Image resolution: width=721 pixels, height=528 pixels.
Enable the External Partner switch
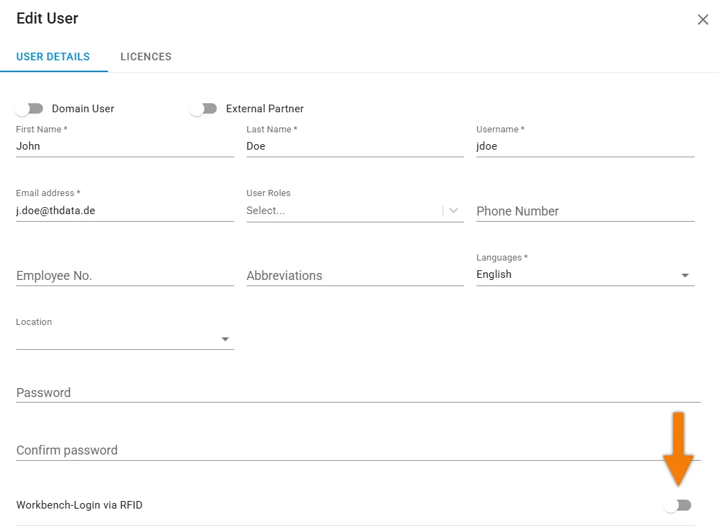[x=203, y=109]
